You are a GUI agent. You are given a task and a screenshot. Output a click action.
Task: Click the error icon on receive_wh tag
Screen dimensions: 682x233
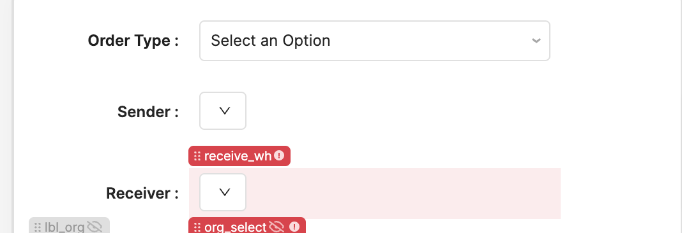click(279, 155)
